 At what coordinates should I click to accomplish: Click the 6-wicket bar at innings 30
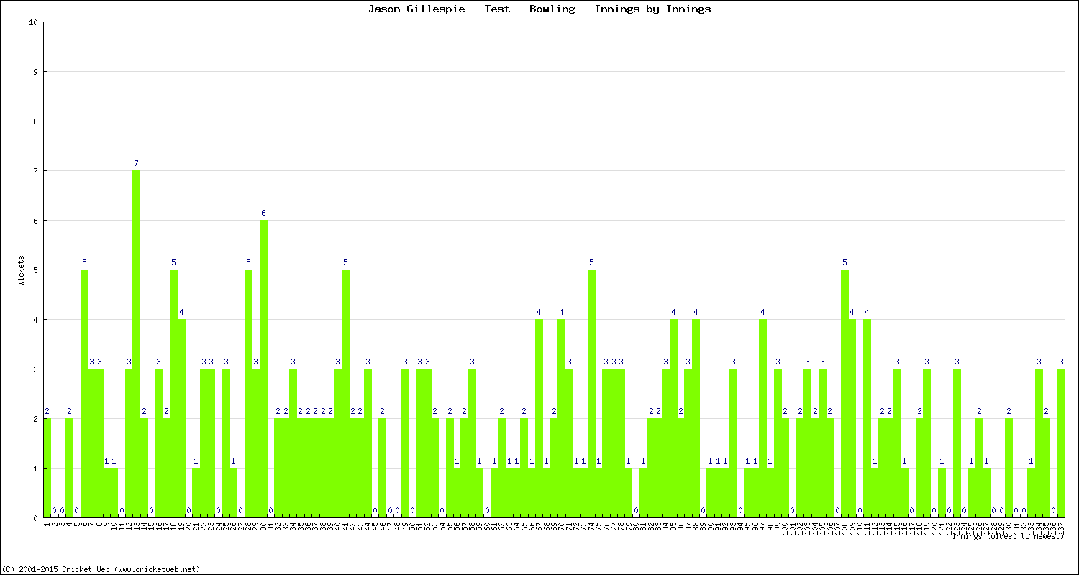point(263,369)
